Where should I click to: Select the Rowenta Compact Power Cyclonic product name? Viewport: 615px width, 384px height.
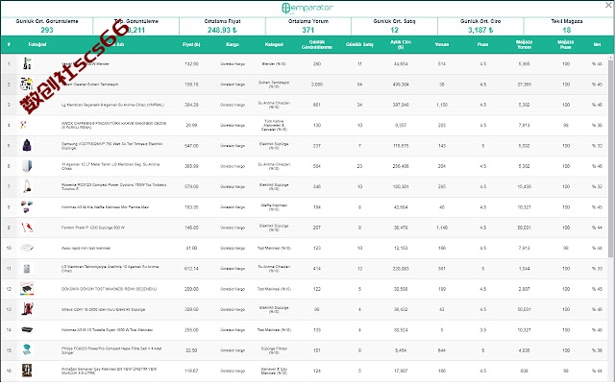pos(113,186)
